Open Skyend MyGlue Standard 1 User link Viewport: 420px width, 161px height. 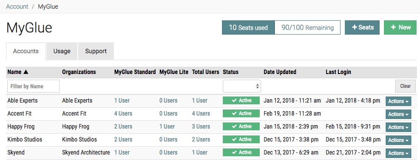(x=122, y=152)
